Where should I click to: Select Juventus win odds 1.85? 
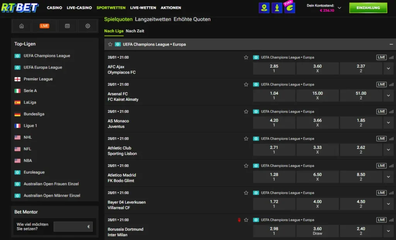361,123
